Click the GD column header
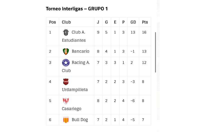 tap(133, 22)
